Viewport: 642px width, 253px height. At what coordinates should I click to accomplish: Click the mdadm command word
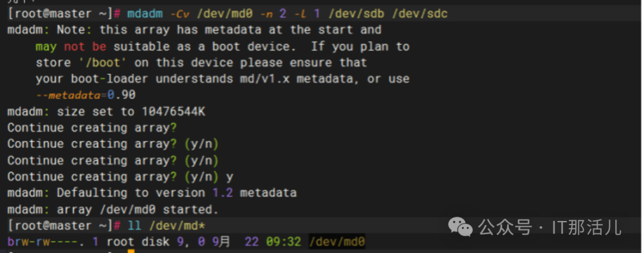(145, 14)
